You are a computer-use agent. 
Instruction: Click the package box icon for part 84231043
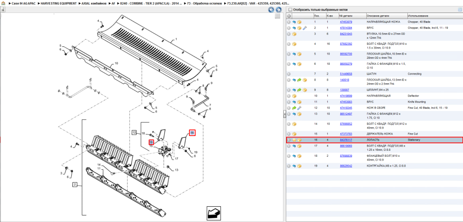[x=294, y=34]
